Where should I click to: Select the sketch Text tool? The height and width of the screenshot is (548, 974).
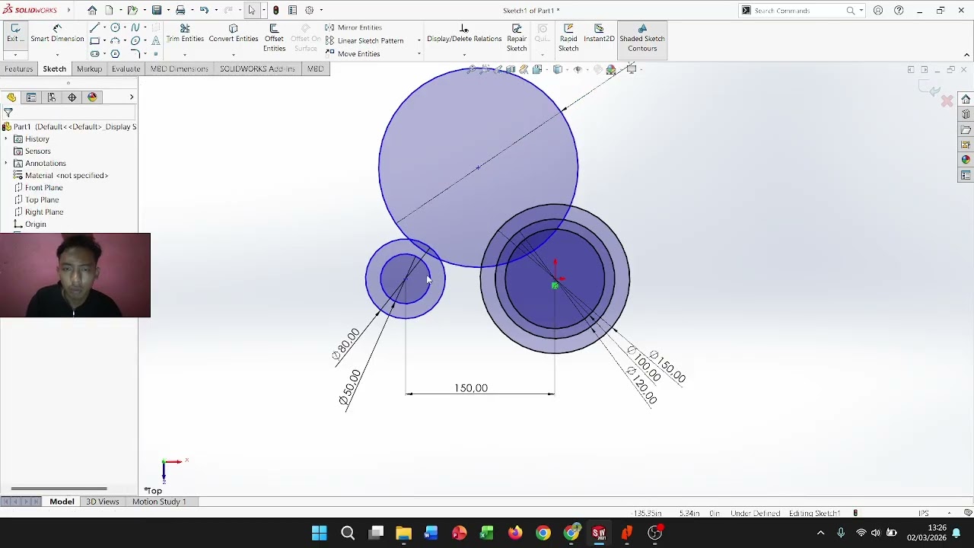156,41
